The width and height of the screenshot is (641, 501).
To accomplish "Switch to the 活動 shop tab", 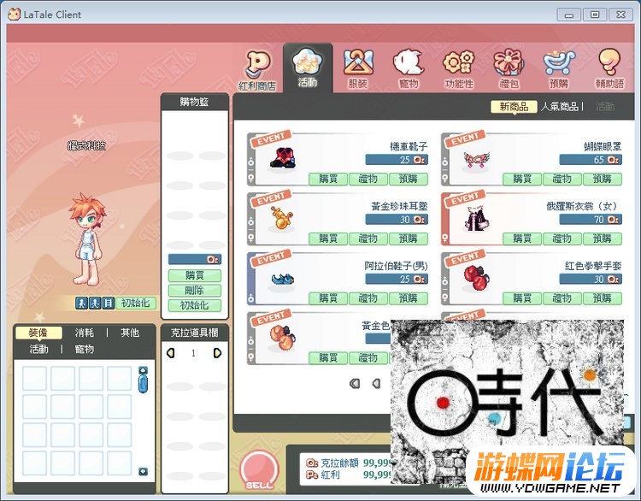I will click(308, 68).
